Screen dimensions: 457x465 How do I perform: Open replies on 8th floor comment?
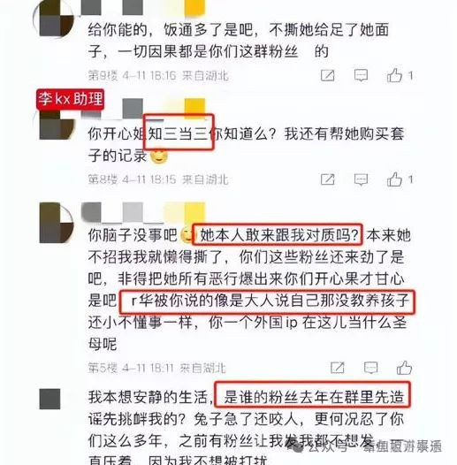click(361, 179)
